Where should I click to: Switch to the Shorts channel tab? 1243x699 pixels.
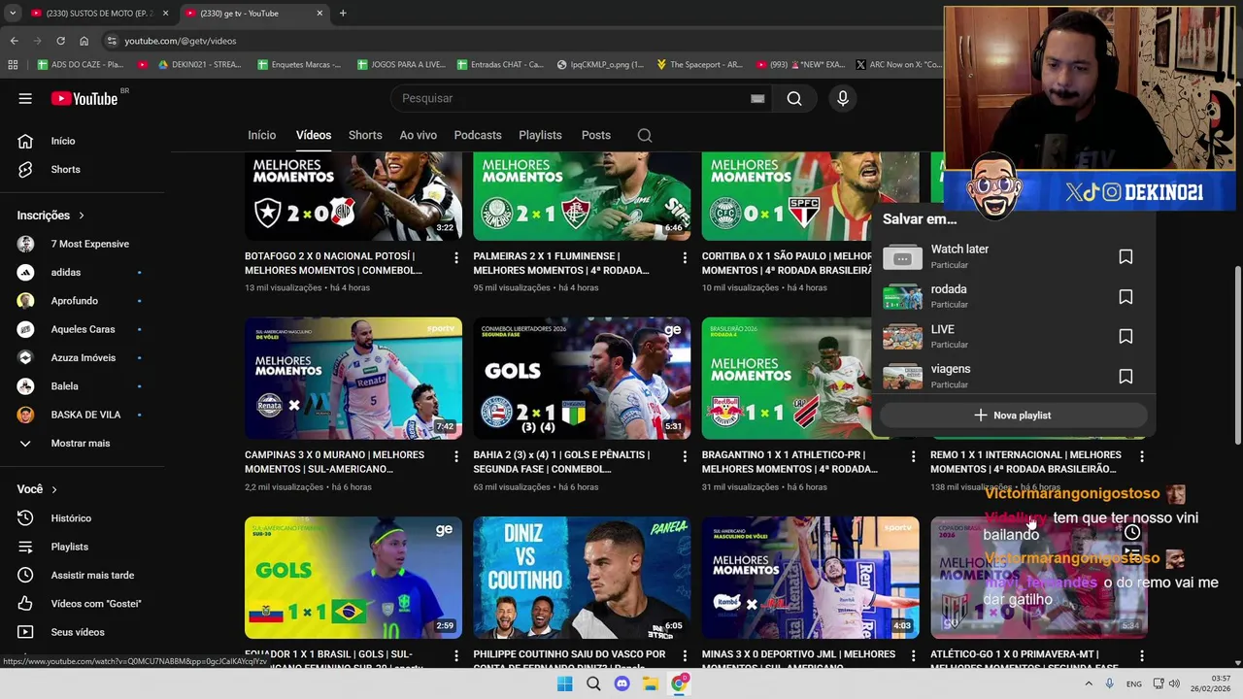point(365,135)
